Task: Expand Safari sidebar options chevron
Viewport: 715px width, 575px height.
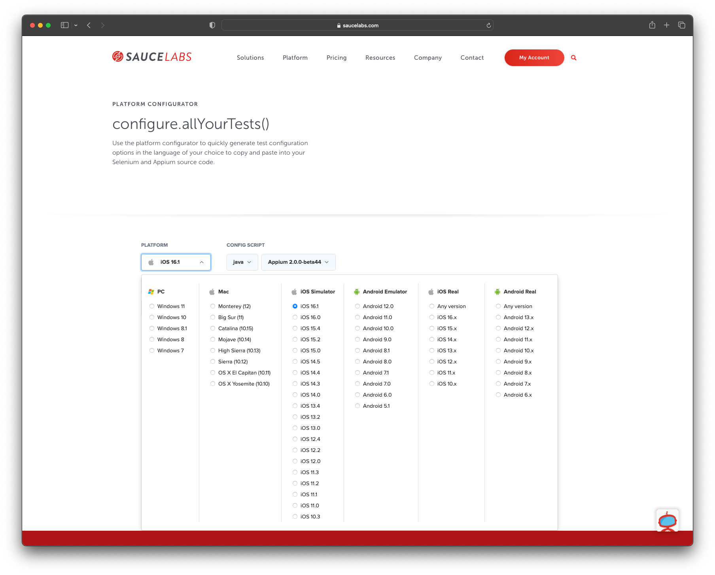Action: 76,25
